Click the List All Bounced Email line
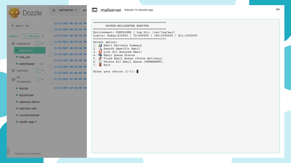Viewport: 291px width, 163px height. (118, 52)
